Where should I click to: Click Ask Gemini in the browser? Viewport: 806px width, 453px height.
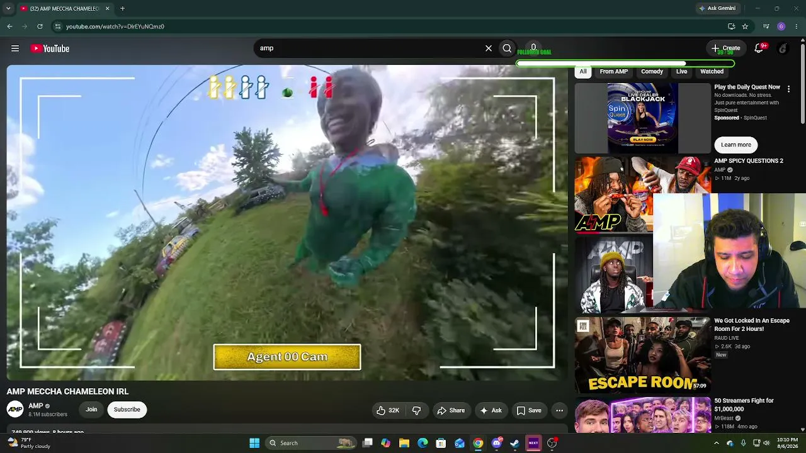pyautogui.click(x=717, y=8)
